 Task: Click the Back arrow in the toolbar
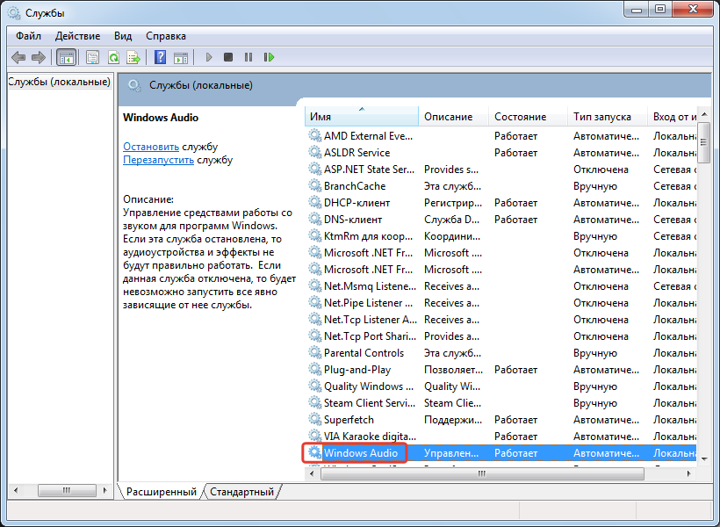18,57
